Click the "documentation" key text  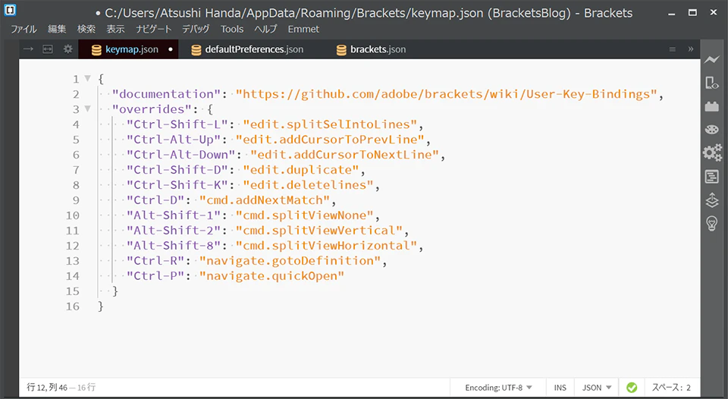[166, 94]
